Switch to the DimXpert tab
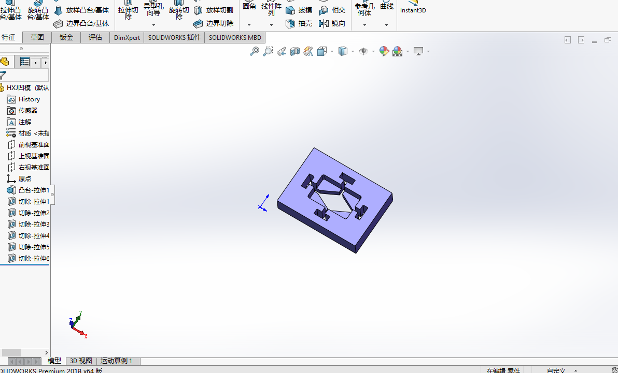The width and height of the screenshot is (618, 373). (x=127, y=37)
